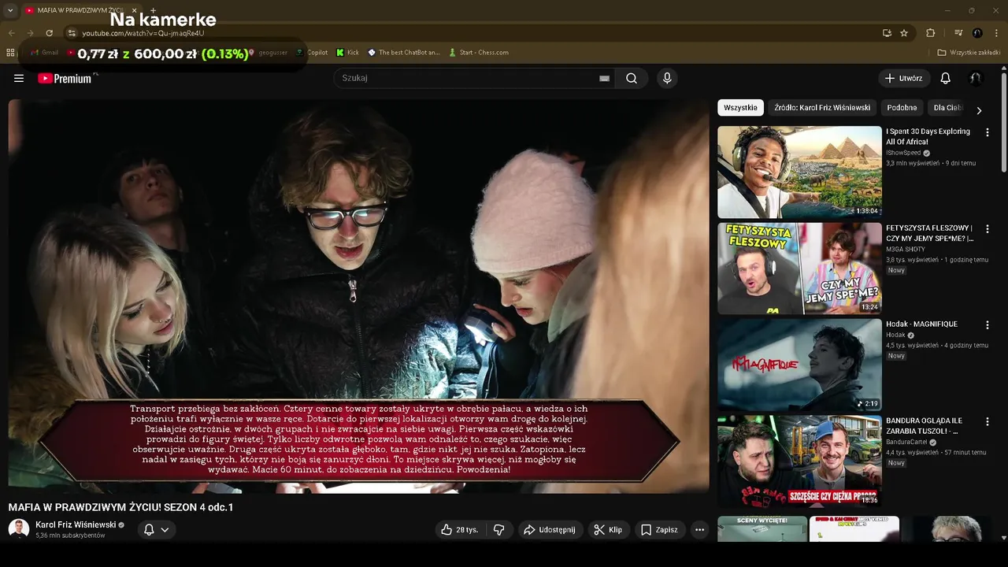
Task: Select the Wszystkie filter chip
Action: click(x=740, y=108)
